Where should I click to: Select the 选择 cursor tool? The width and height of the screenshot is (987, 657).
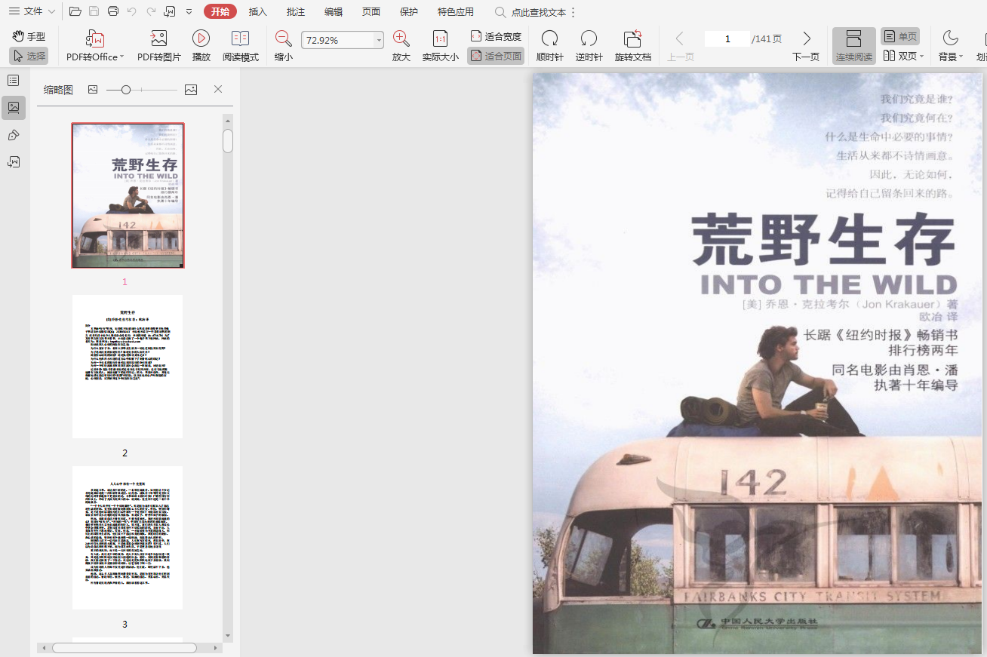coord(29,56)
